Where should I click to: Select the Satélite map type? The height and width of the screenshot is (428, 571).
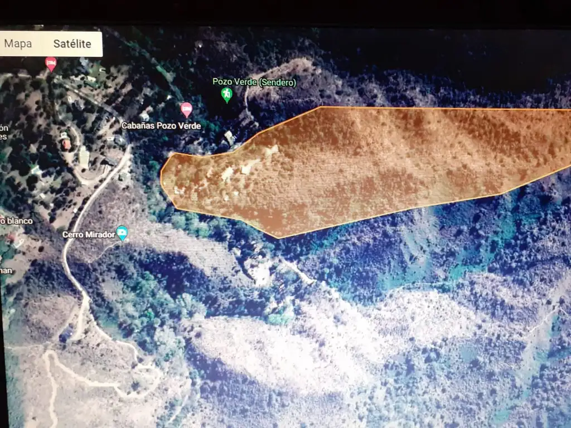[72, 44]
